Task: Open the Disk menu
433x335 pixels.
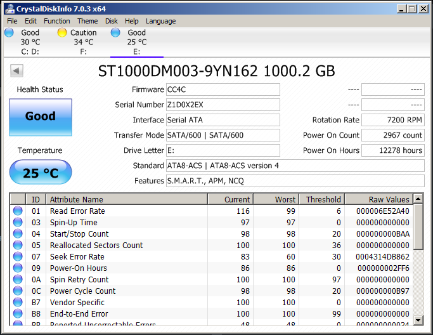Action: [112, 21]
